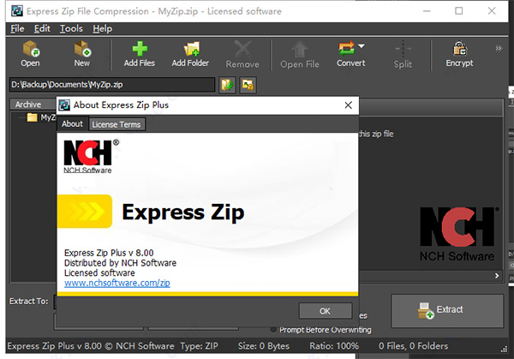
Task: Minimize the Express Zip window
Action: coord(427,11)
